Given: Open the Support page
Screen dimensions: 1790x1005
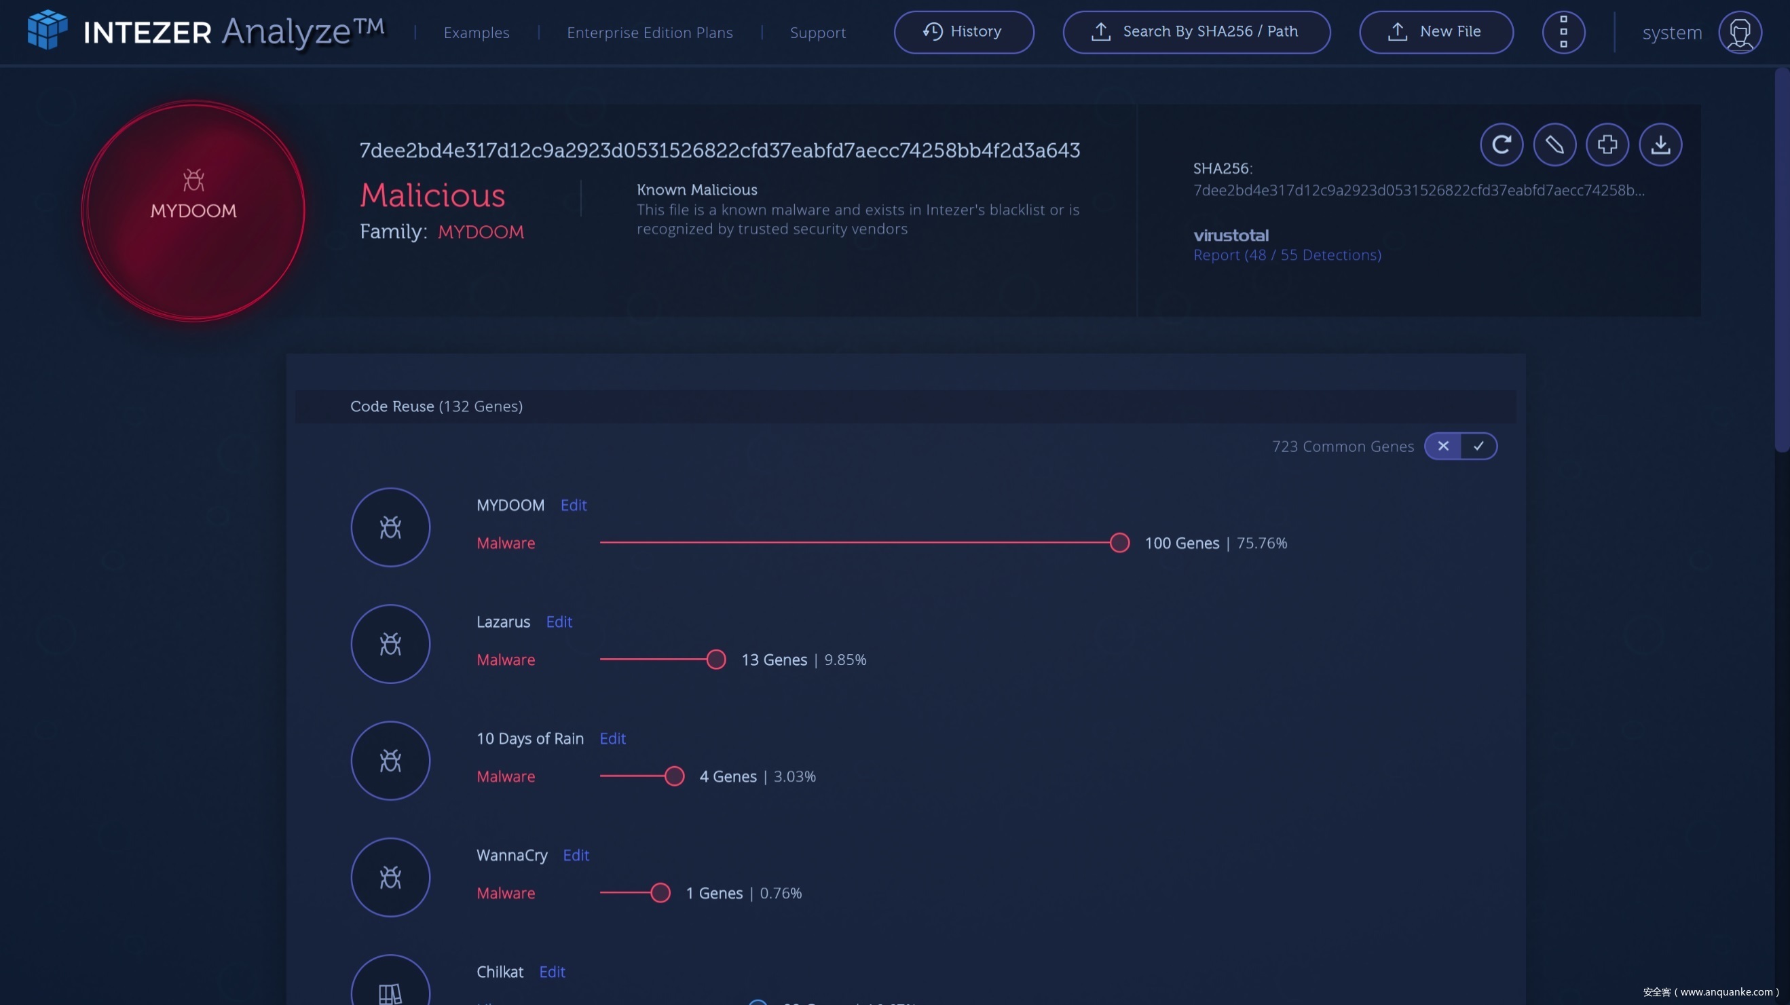Looking at the screenshot, I should click(x=817, y=33).
